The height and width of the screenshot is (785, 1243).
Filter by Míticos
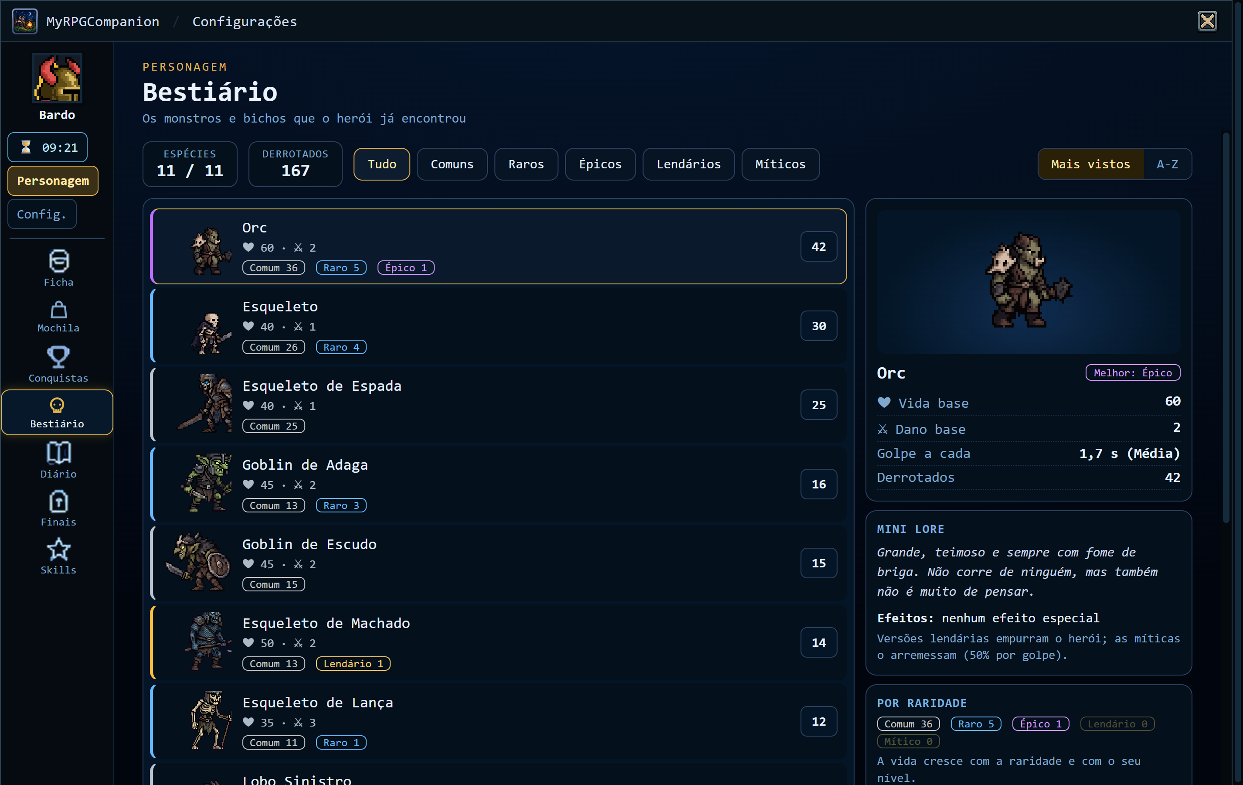(x=781, y=164)
